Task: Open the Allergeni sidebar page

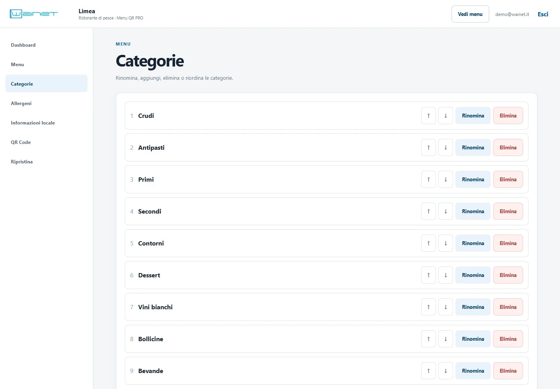Action: 46,103
